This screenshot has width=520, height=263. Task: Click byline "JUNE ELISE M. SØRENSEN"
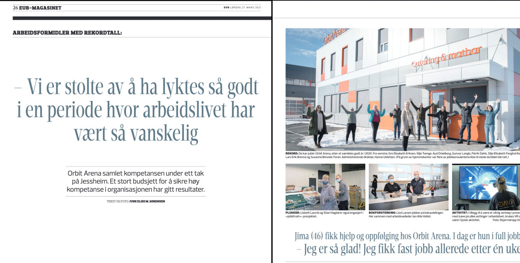click(x=147, y=201)
